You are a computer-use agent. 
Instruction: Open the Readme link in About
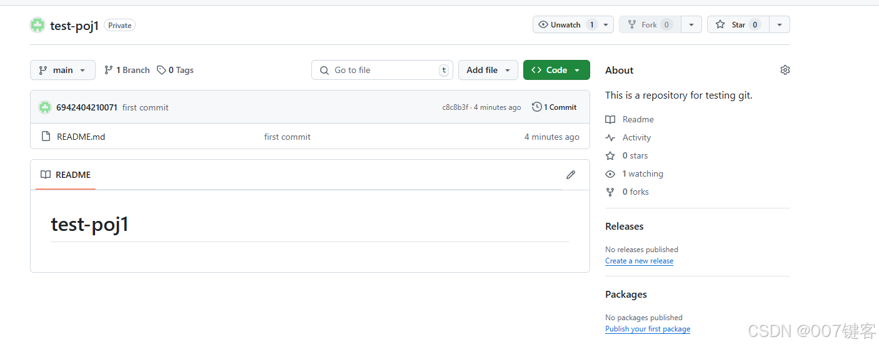(x=630, y=119)
